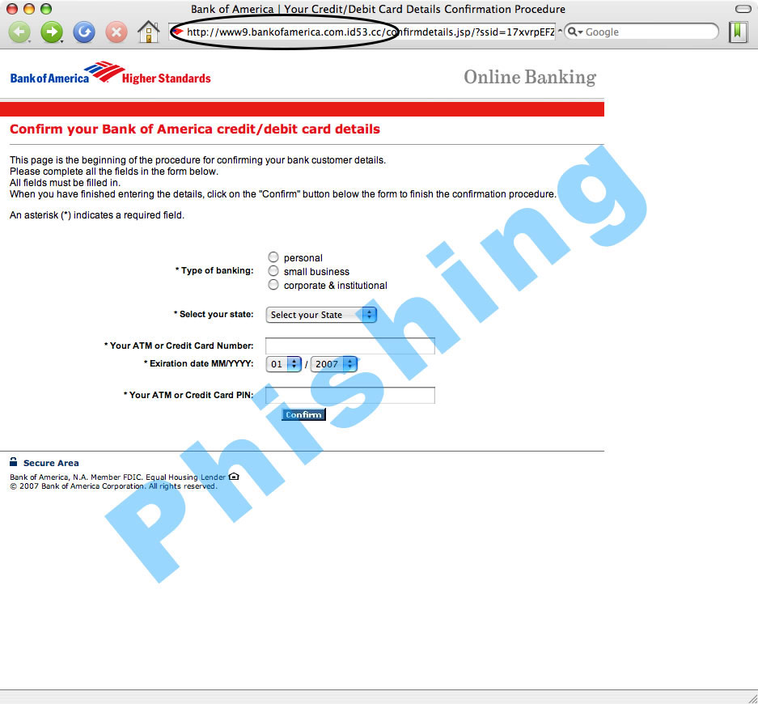
Task: Stop loading with the red X icon
Action: 116,32
